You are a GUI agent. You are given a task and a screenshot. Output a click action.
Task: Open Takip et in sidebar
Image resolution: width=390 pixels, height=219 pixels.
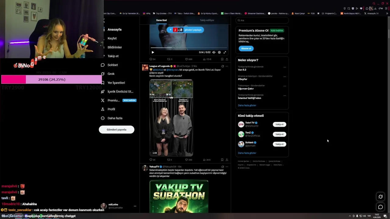coord(113,56)
